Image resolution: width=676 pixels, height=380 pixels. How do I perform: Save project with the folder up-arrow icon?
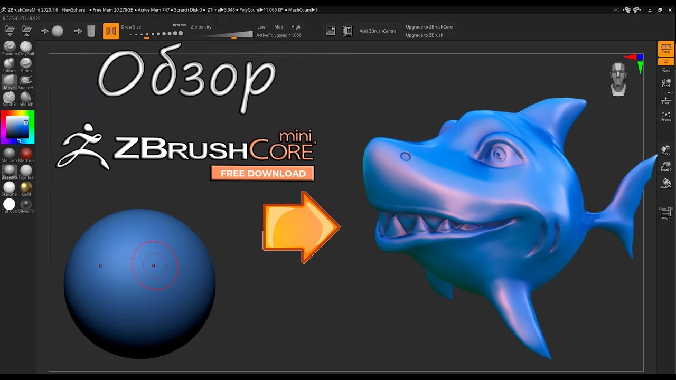(x=26, y=31)
